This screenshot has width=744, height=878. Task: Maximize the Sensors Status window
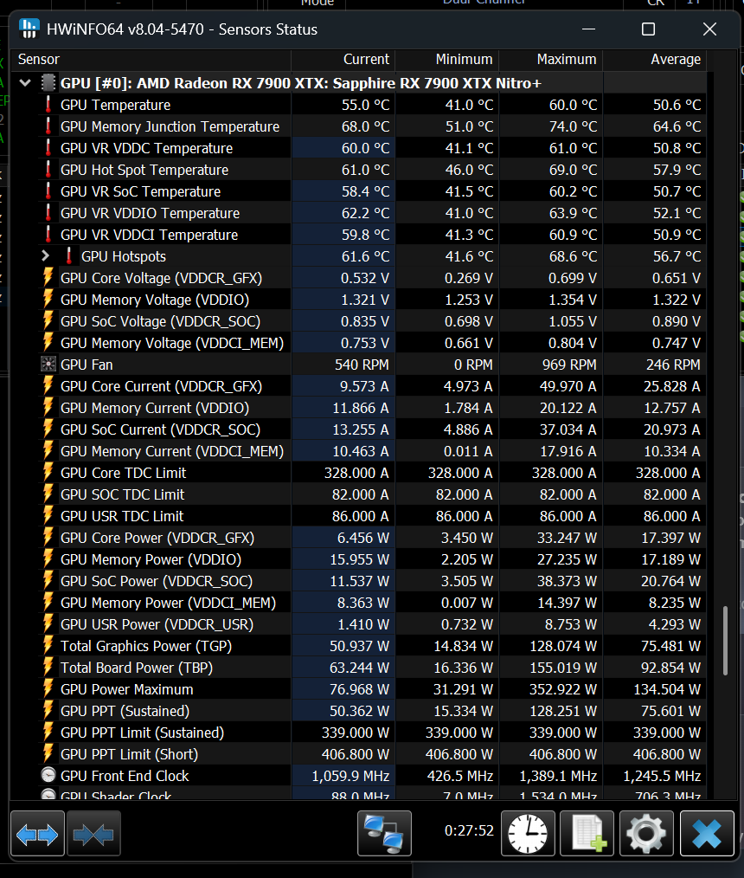[x=648, y=29]
